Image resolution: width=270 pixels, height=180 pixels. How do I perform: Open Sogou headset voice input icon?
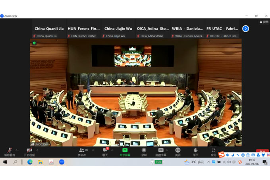tap(248, 155)
